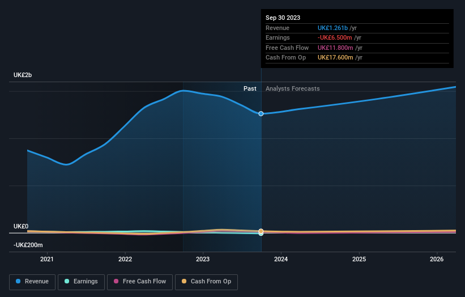465x297 pixels.
Task: Click the UK£2b y-axis label
Action: tap(23, 75)
